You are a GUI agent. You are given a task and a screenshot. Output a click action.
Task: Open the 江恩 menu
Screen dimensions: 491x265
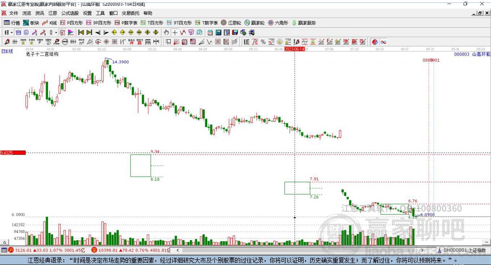tap(53, 13)
